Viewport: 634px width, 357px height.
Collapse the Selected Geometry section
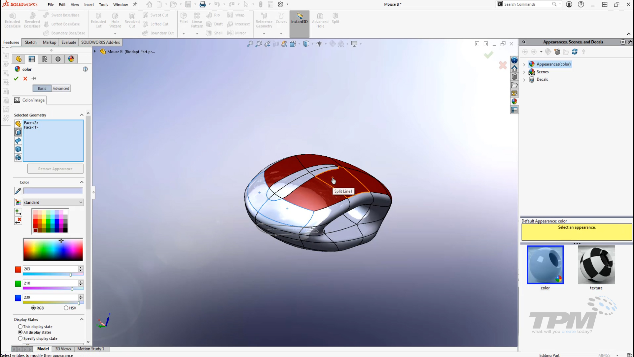pos(81,115)
